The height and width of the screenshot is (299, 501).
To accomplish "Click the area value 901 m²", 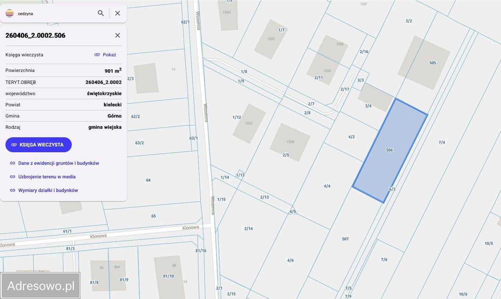I will (113, 70).
